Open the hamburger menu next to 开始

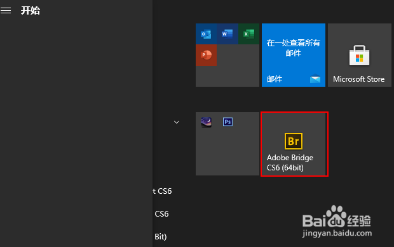click(x=6, y=11)
